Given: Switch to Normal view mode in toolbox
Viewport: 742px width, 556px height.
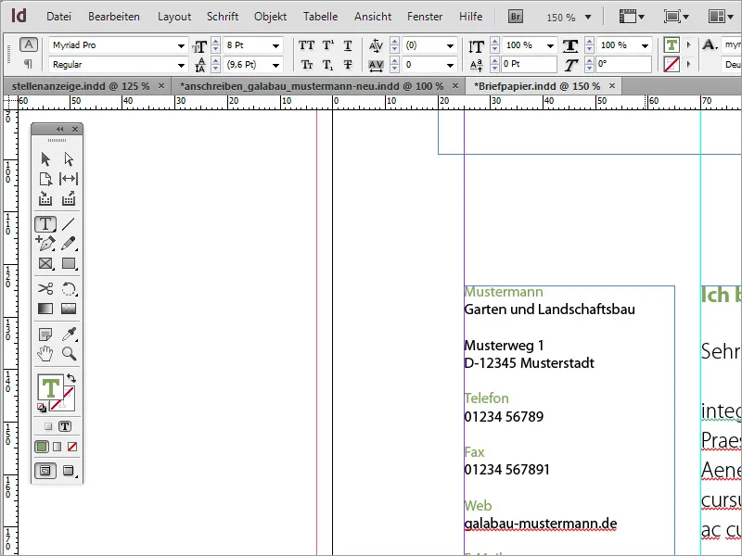Looking at the screenshot, I should click(x=45, y=471).
